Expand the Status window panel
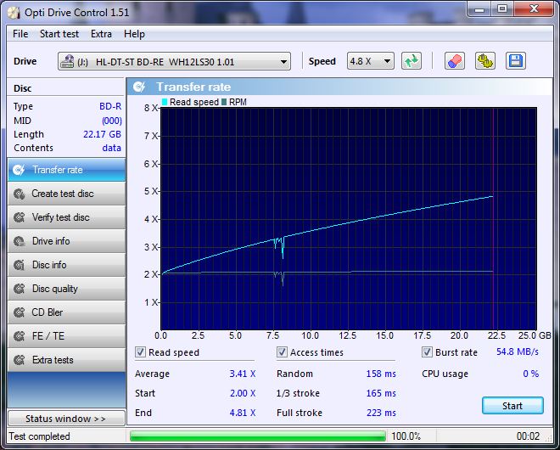Screen dimensions: 560x450 click(65, 419)
